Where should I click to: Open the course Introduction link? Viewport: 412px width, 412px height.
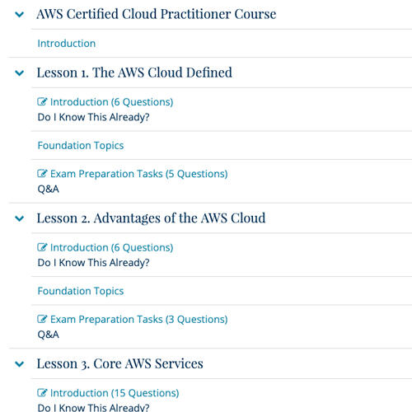(x=67, y=44)
